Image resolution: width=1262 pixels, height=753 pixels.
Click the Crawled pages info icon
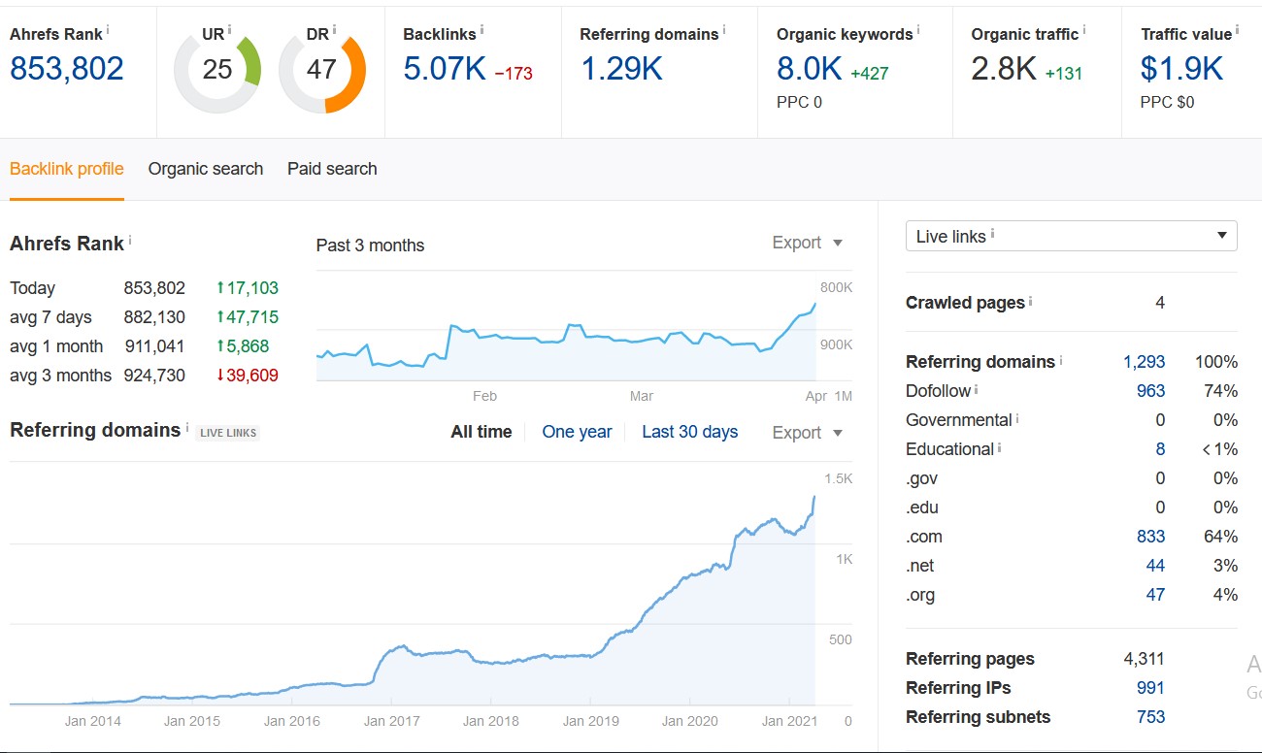tap(1031, 301)
